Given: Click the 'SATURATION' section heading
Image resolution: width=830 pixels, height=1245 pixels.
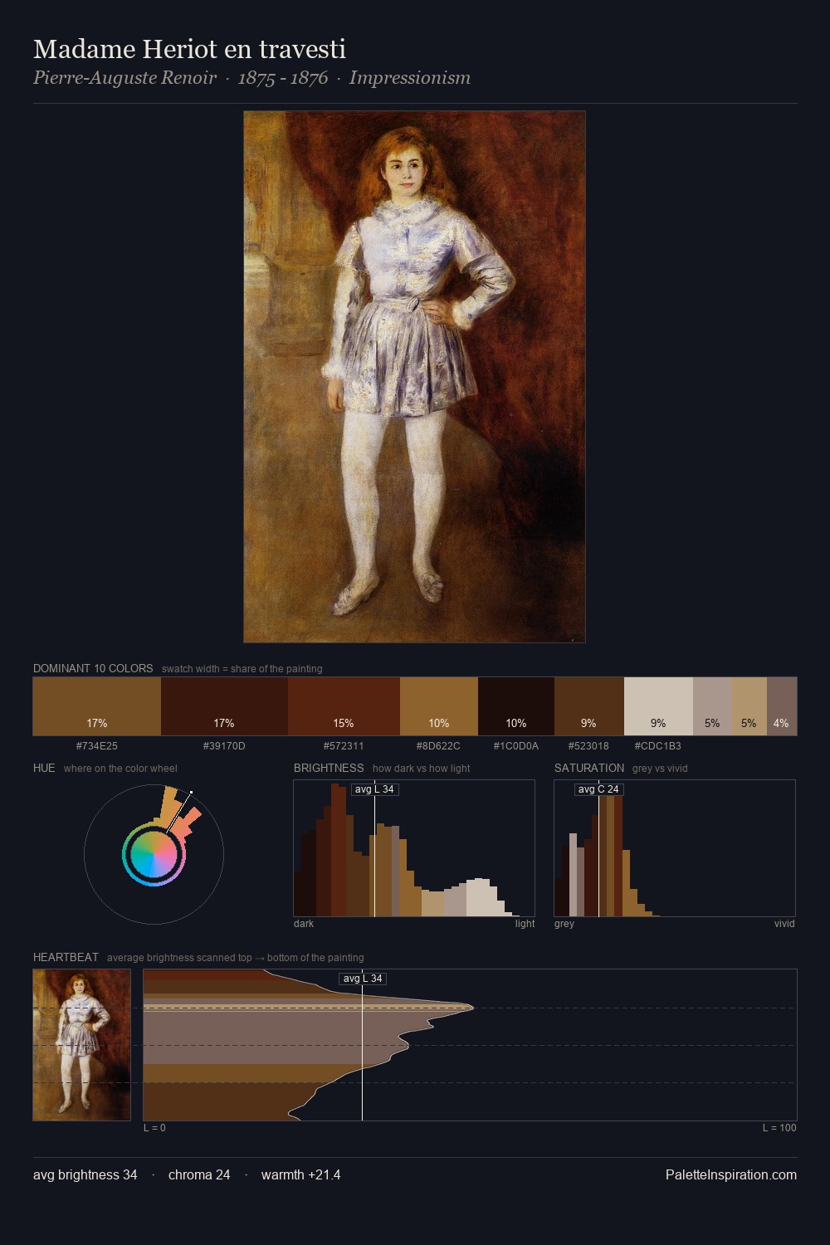Looking at the screenshot, I should pyautogui.click(x=589, y=768).
